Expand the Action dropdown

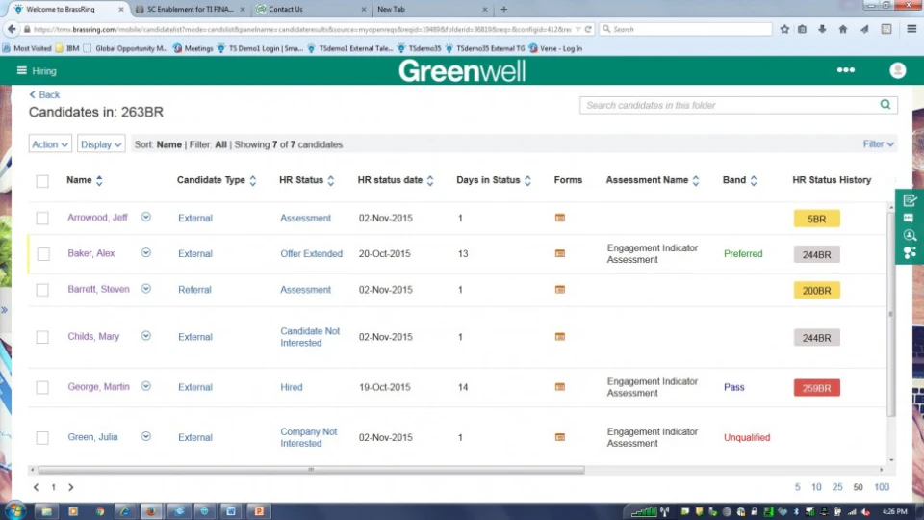(50, 144)
